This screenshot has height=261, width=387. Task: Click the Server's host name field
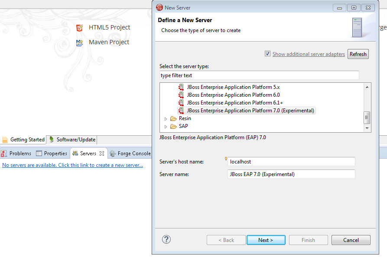pos(291,161)
